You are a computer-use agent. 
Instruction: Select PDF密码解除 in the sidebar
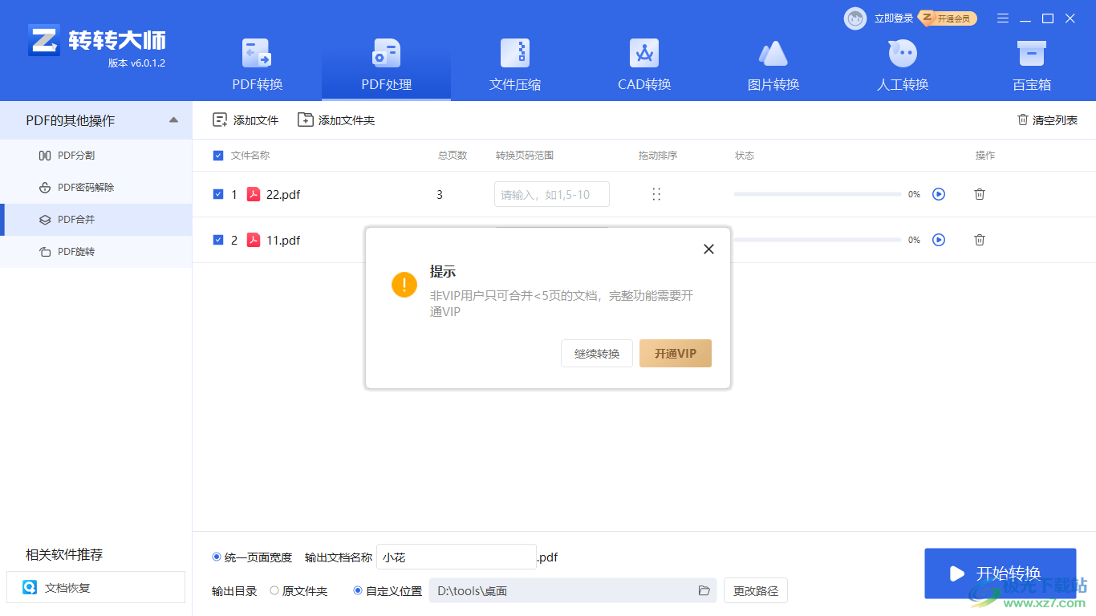click(x=96, y=187)
